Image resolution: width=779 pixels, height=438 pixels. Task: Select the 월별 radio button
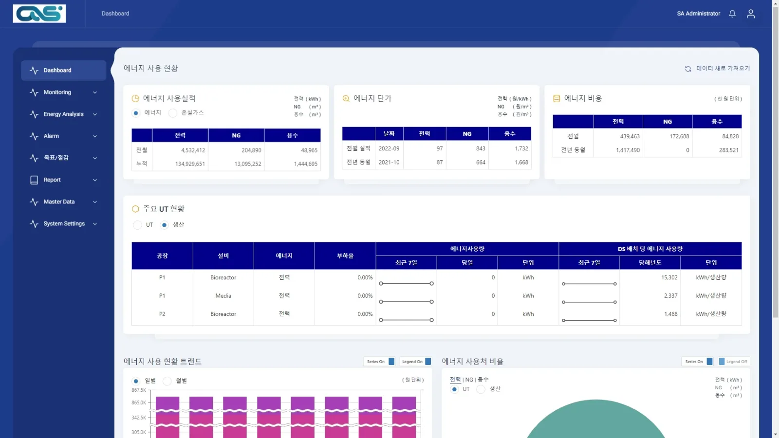[x=167, y=381]
